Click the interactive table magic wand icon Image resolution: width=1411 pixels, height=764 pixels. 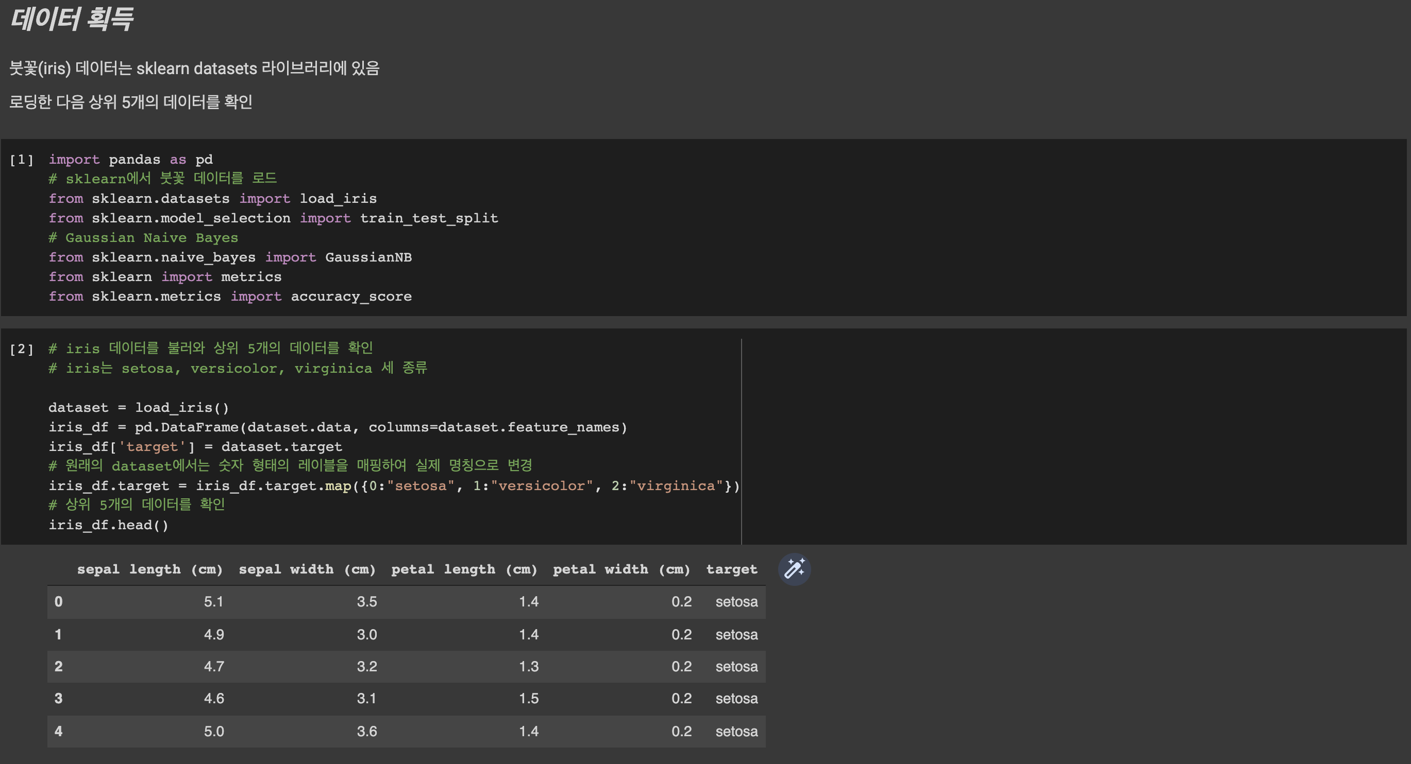pyautogui.click(x=794, y=569)
